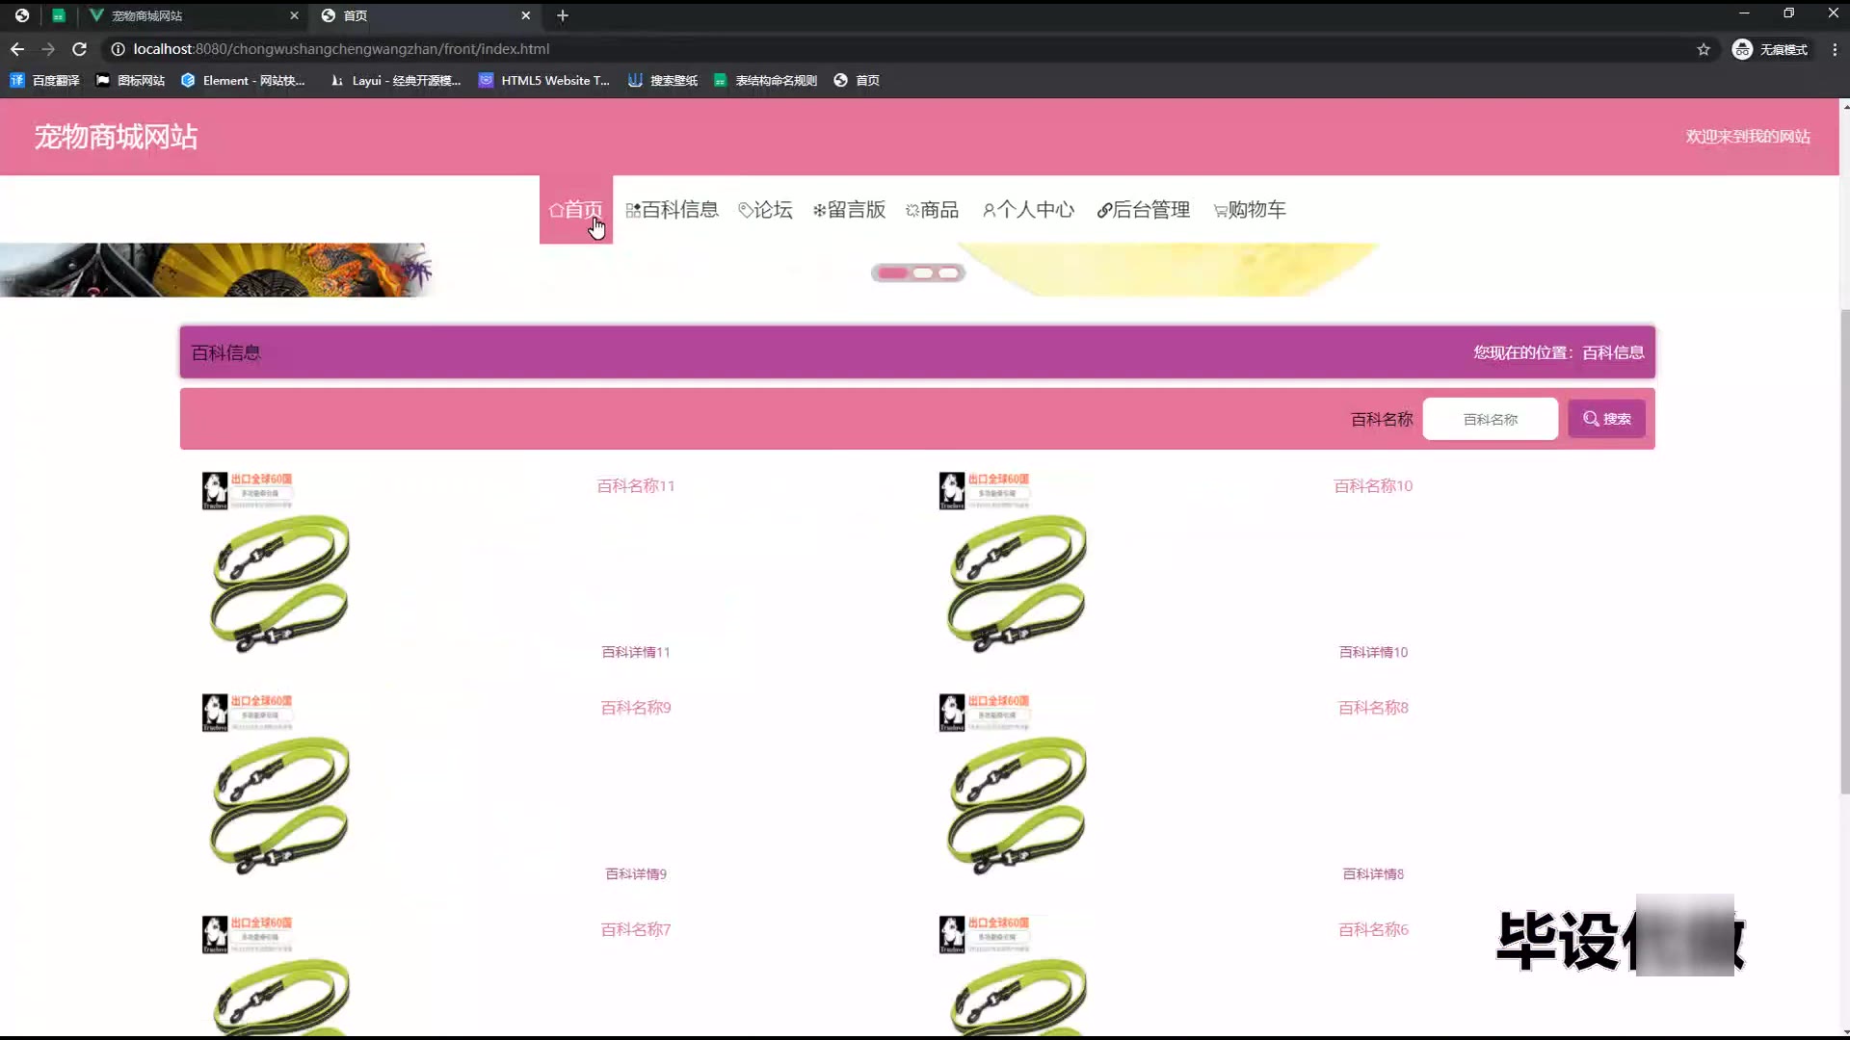This screenshot has height=1040, width=1850.
Task: Open the 首页 bookmark in bookmarks bar
Action: coord(857,81)
